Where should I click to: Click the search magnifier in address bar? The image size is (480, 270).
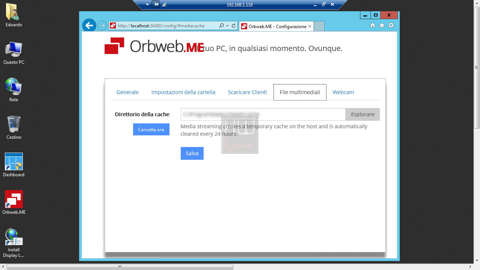pyautogui.click(x=222, y=26)
